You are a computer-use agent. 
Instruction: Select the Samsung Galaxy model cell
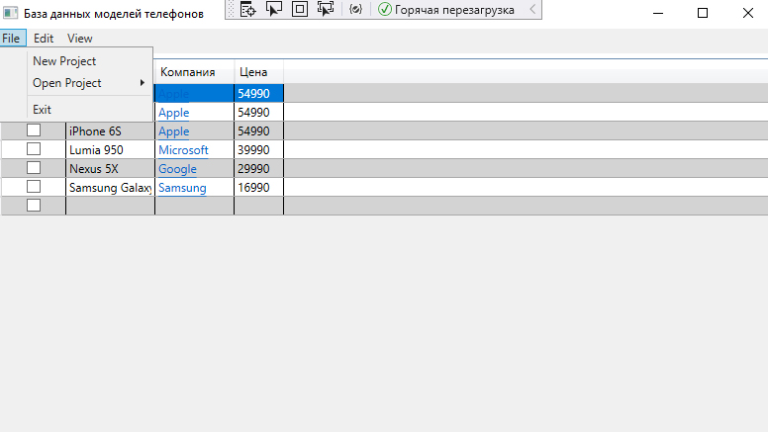[x=110, y=188]
